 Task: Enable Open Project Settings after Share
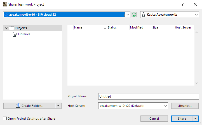click(x=5, y=119)
